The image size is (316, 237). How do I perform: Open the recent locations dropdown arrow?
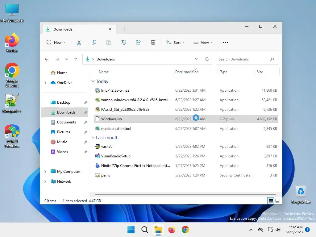(x=67, y=59)
